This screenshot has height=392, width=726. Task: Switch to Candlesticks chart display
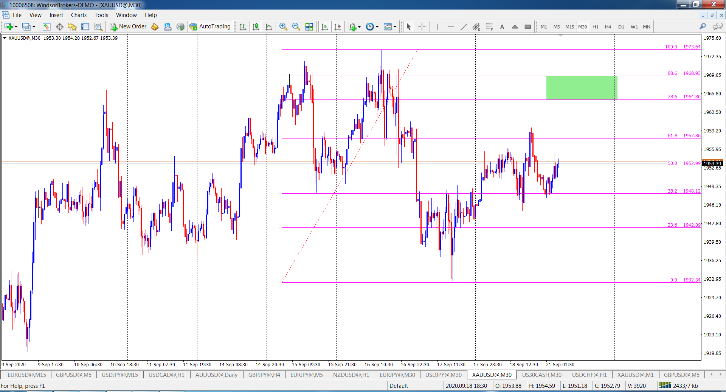click(256, 26)
